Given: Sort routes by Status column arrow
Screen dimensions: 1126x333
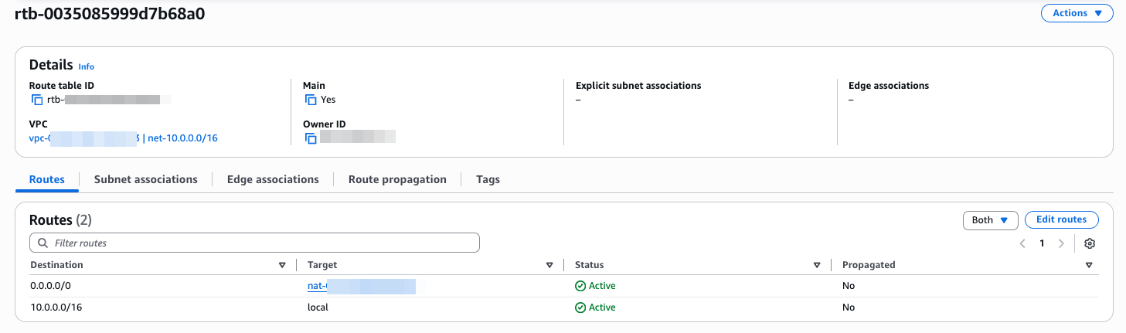Looking at the screenshot, I should [817, 265].
